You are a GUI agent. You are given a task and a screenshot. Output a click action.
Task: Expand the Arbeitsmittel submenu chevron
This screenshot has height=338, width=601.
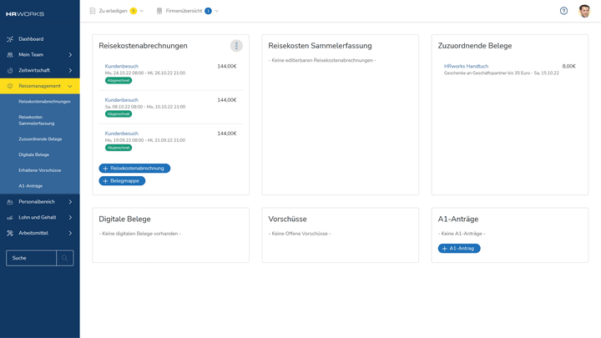(x=70, y=233)
